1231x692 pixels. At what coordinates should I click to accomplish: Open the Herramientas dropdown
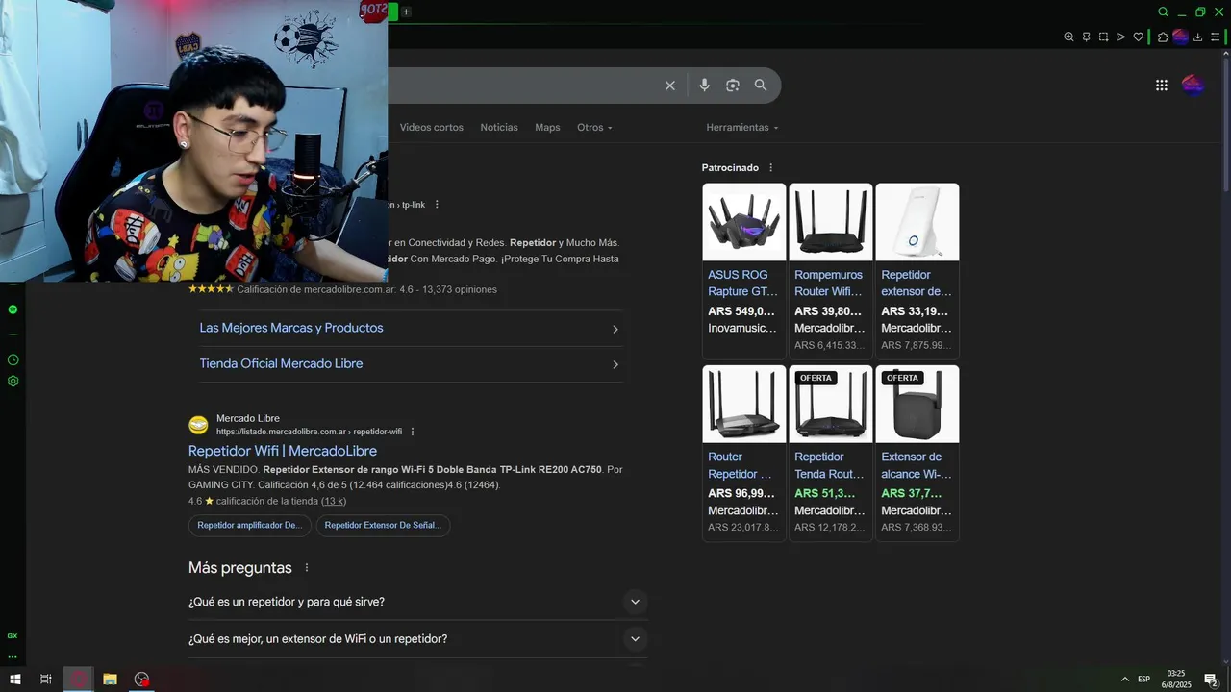(742, 127)
